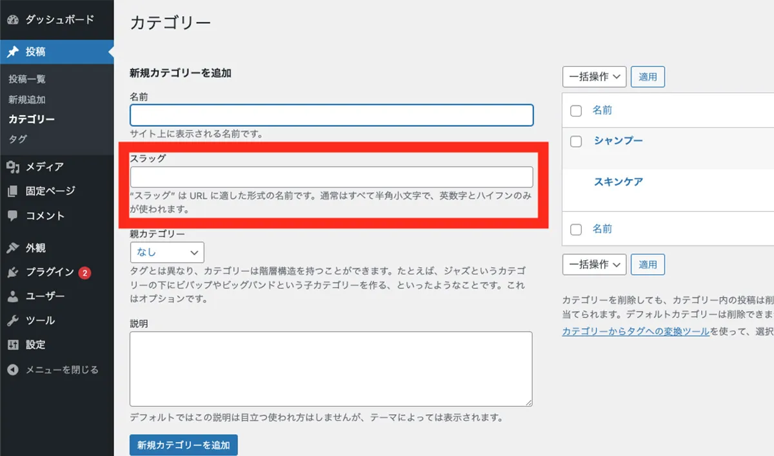Toggle the select-all checkbox in table header
This screenshot has height=456, width=774.
577,111
